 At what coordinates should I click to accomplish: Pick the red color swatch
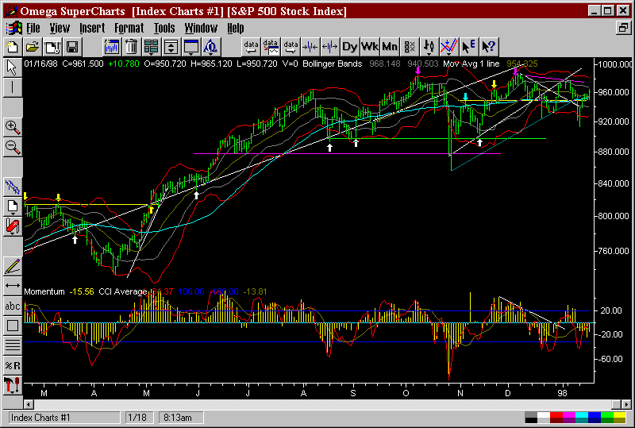point(556,417)
